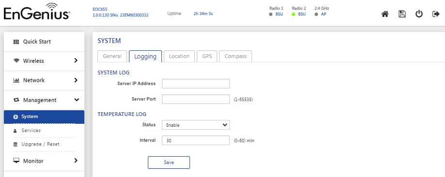Click the Server IP Address field
Viewport: 445px width, 177px height.
[195, 84]
